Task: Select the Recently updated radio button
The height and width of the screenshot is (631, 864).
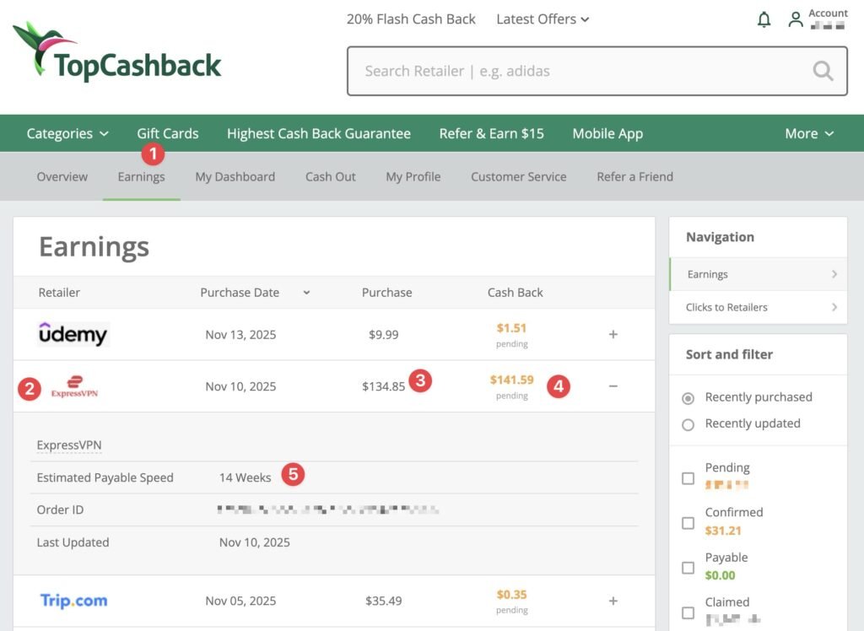Action: 688,424
